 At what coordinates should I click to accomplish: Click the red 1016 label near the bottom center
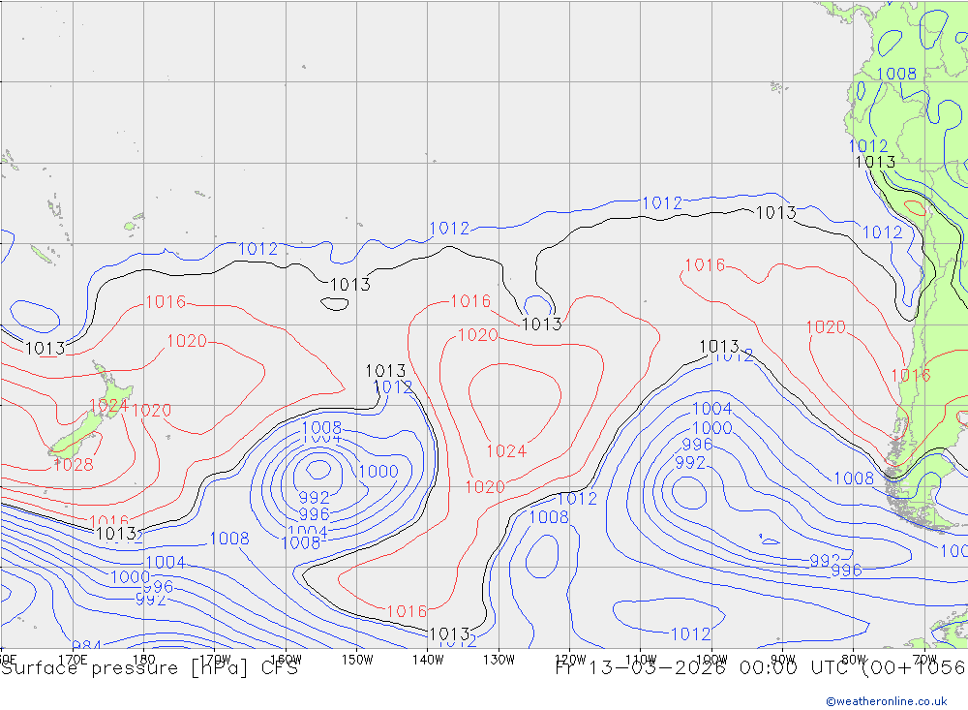406,611
